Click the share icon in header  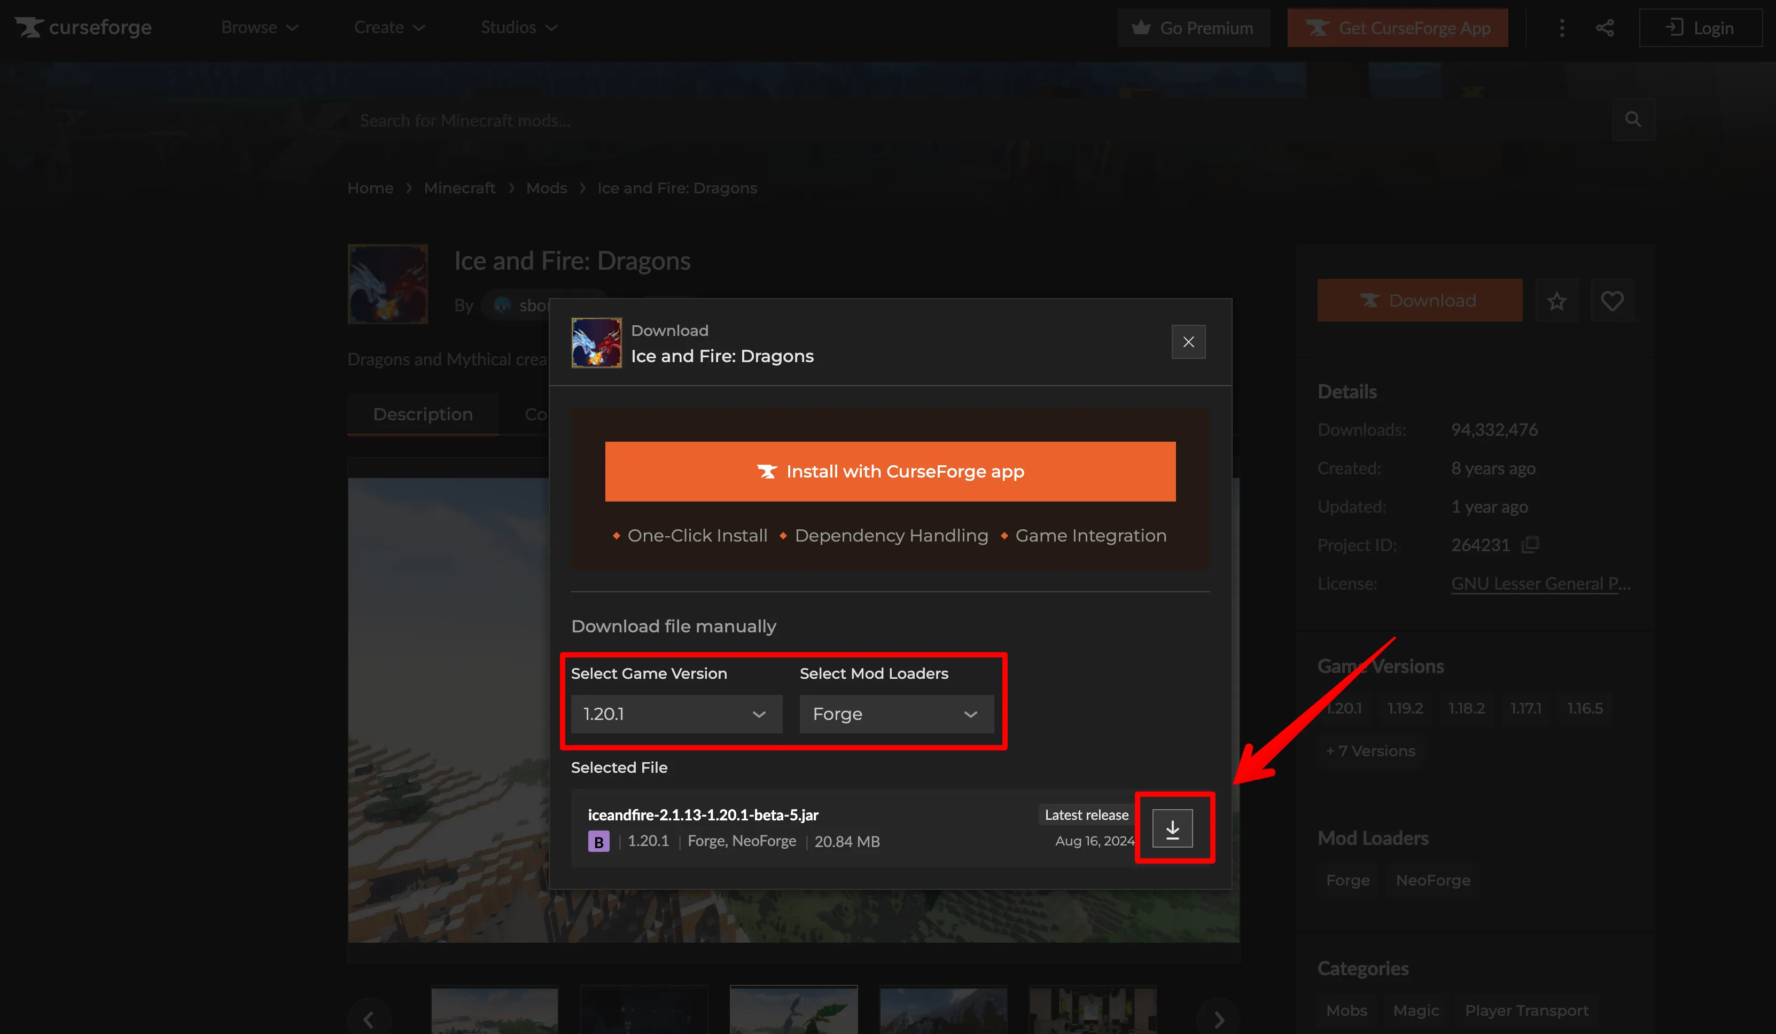(x=1604, y=27)
